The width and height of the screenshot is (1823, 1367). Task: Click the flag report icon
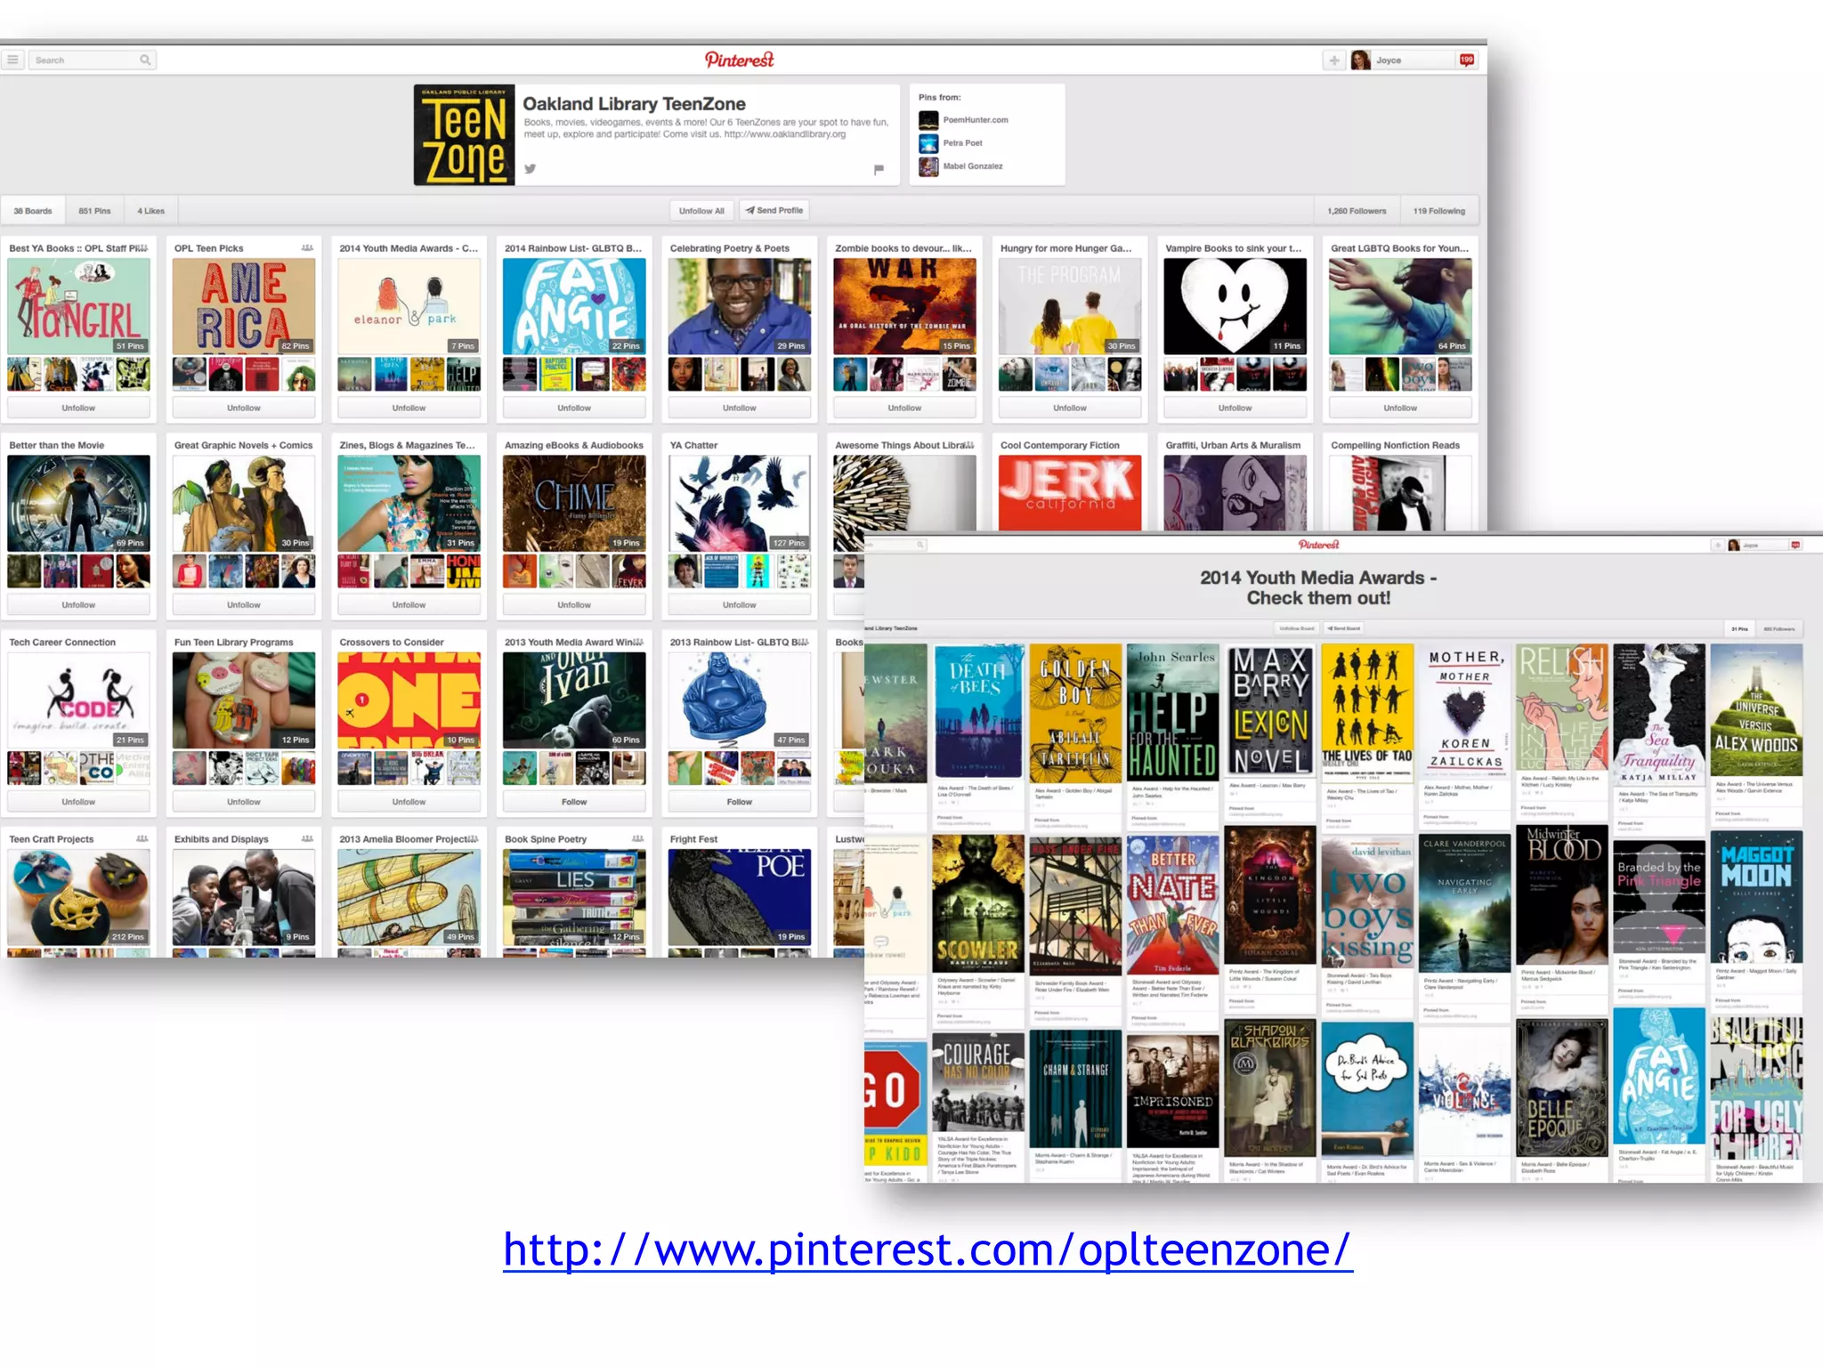coord(879,169)
